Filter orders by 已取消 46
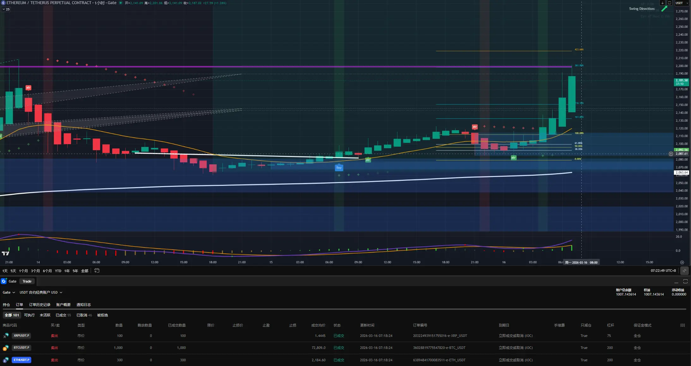Screen dimensions: 691x366 click(84, 315)
